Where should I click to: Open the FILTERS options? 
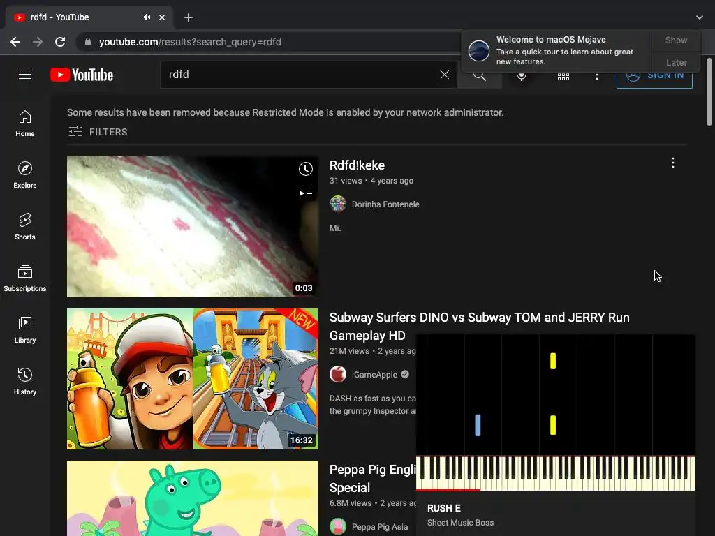click(98, 132)
